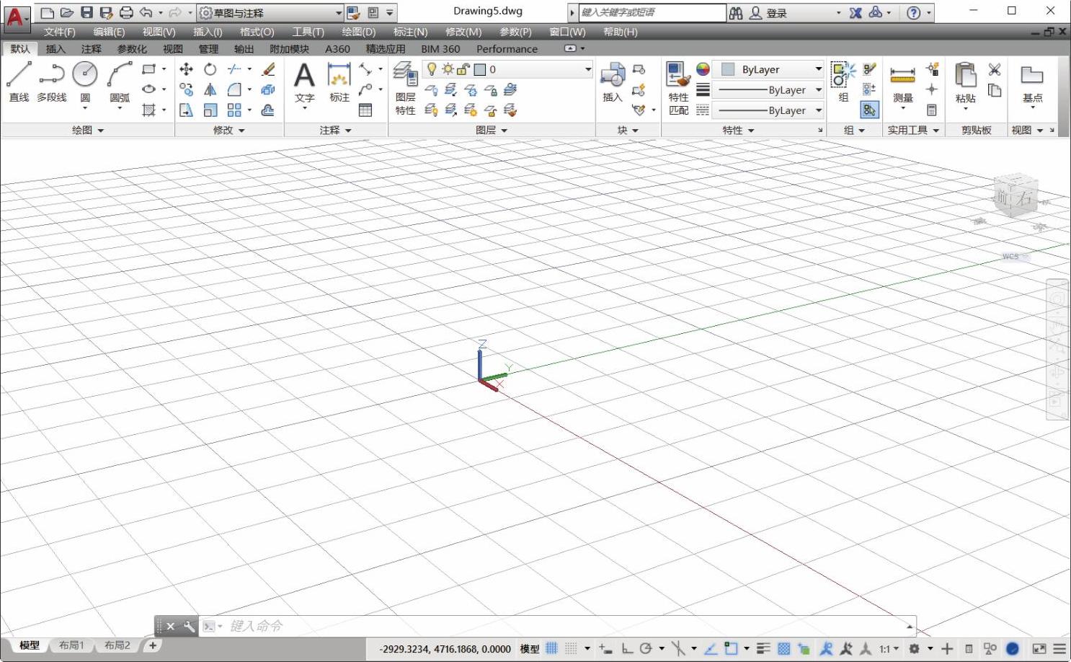Click the 特性匹配 (Match Properties) icon
The image size is (1071, 662).
[x=678, y=88]
